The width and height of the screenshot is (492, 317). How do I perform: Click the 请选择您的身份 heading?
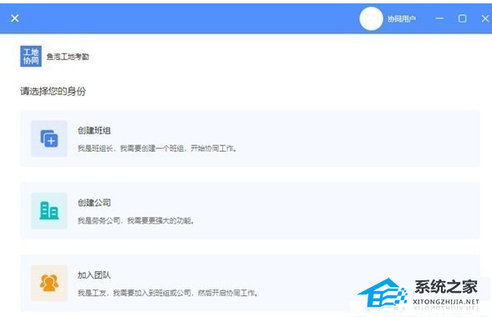[53, 91]
